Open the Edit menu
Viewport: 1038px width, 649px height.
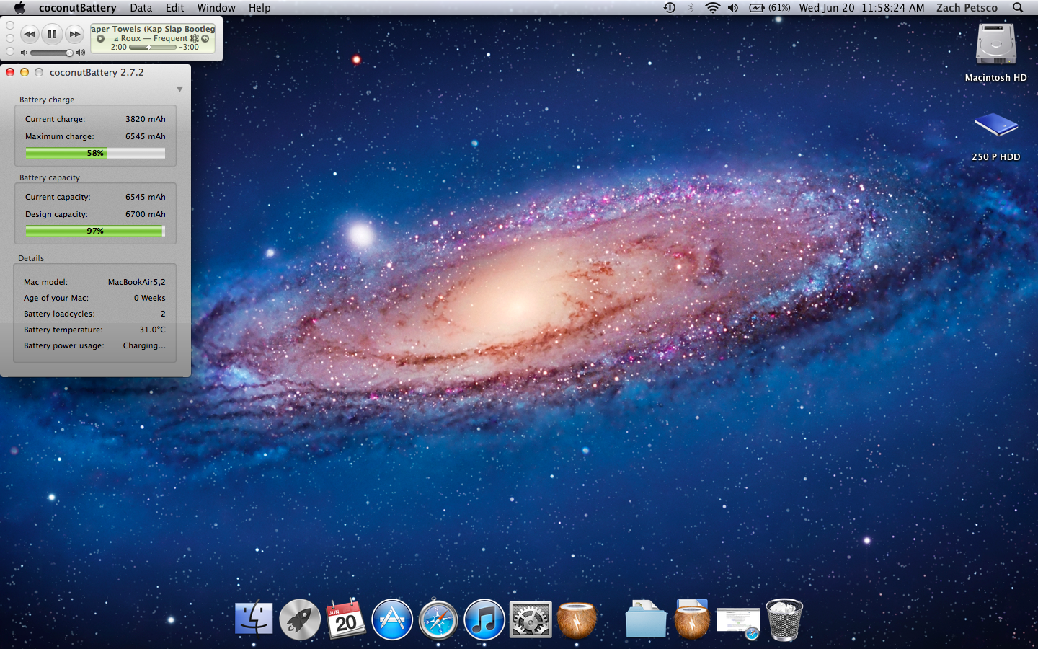click(x=174, y=8)
